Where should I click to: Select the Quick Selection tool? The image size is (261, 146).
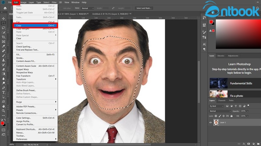pos(3,32)
